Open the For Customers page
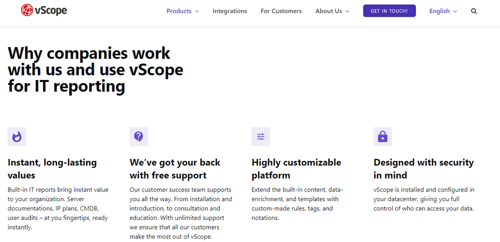The height and width of the screenshot is (242, 500). tap(281, 11)
